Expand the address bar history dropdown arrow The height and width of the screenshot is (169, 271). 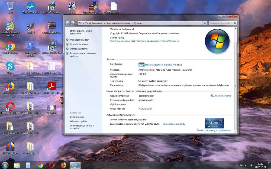point(201,23)
